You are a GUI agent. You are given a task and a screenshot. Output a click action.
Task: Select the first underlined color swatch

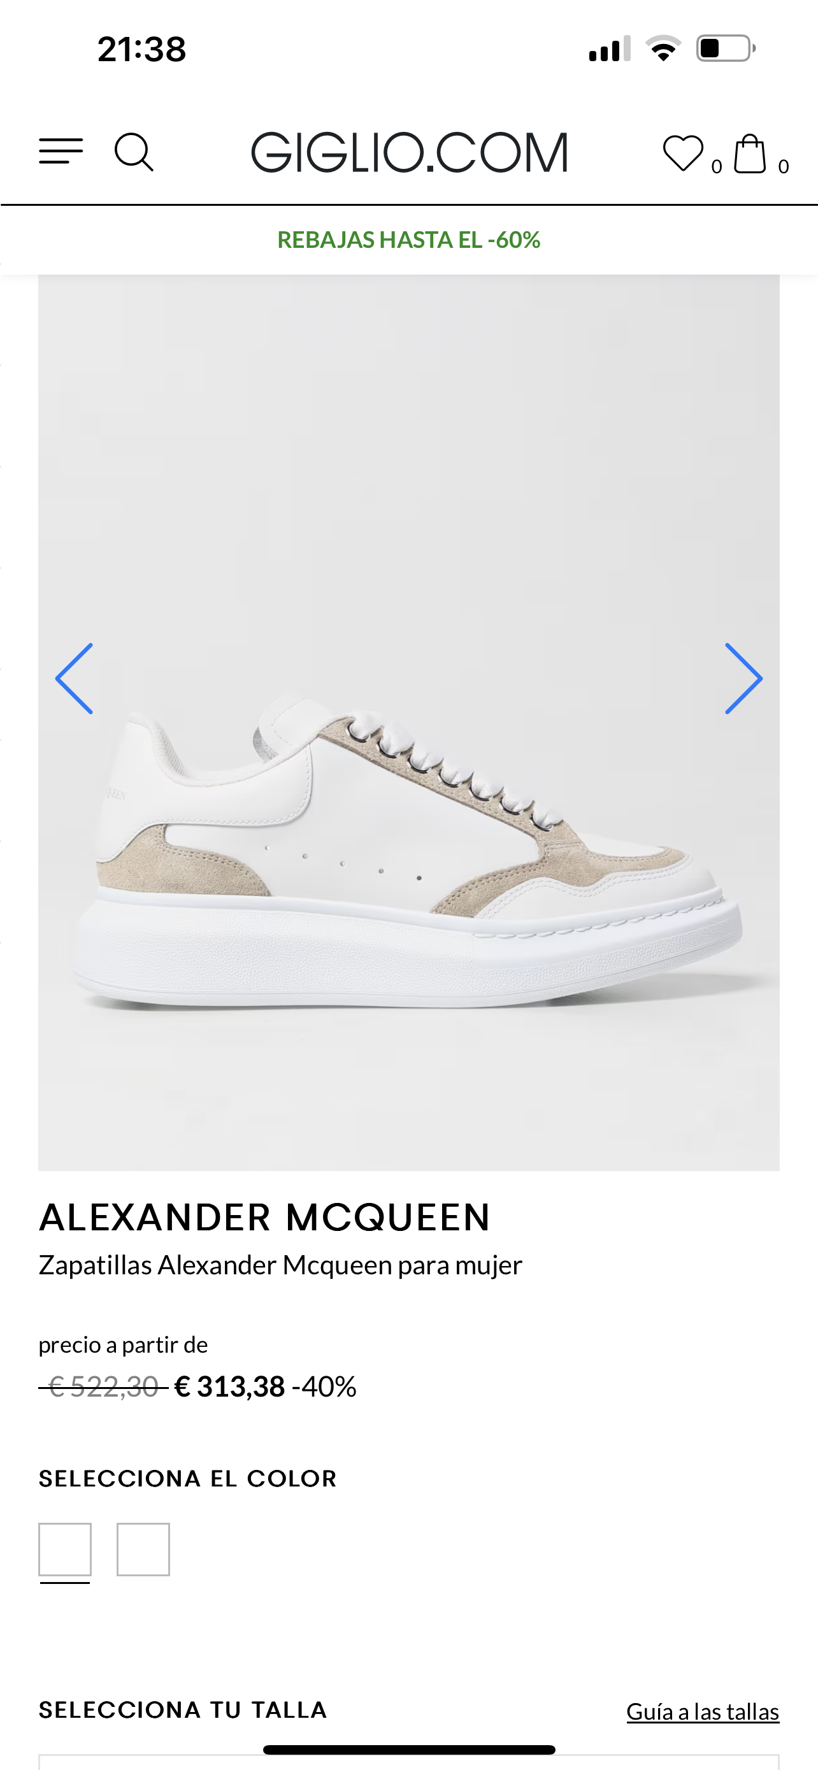(x=65, y=1550)
